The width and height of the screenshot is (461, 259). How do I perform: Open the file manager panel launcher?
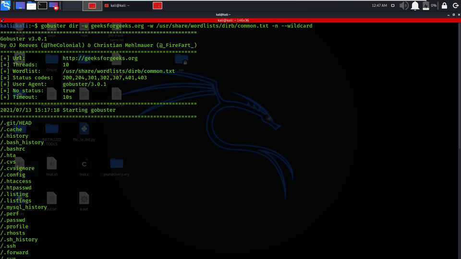pos(31,6)
